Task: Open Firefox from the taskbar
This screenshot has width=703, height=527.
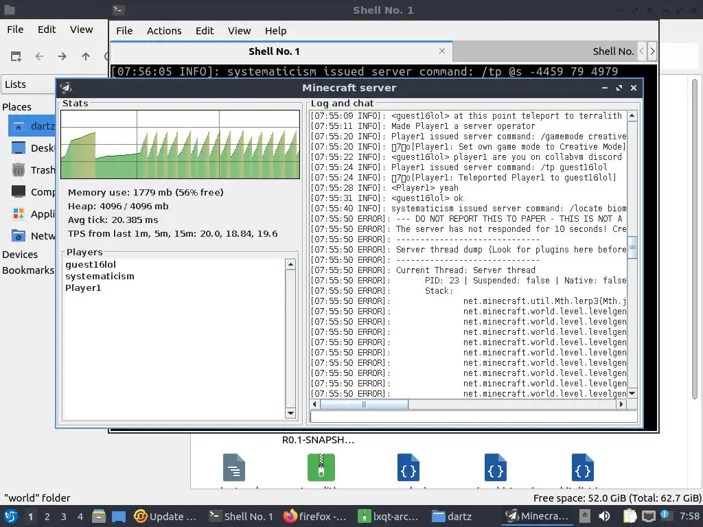Action: [315, 516]
